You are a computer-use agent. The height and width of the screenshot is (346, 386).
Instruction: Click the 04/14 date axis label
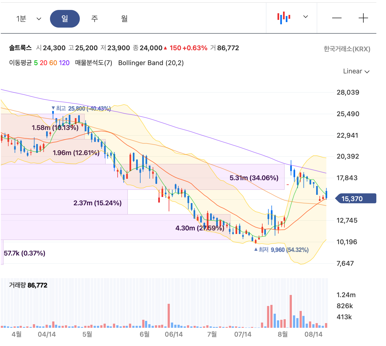click(47, 334)
